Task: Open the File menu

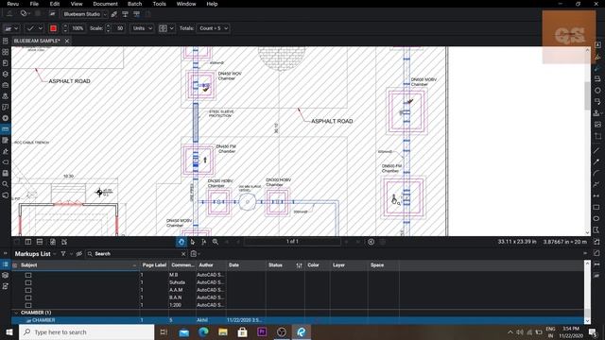Action: coord(34,4)
